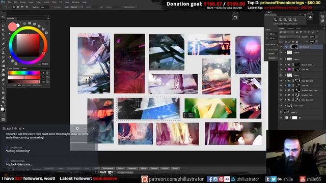Toggle Show Overlay checkbox in Clone Source
Viewport: 326px width, 183px height.
[267, 50]
